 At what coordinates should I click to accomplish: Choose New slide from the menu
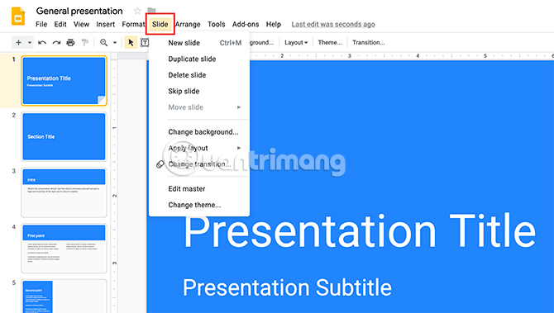click(x=199, y=43)
